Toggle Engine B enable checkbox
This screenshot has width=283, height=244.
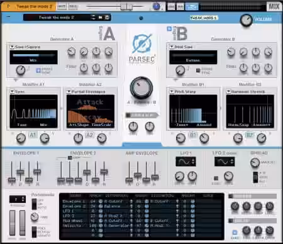(x=169, y=28)
